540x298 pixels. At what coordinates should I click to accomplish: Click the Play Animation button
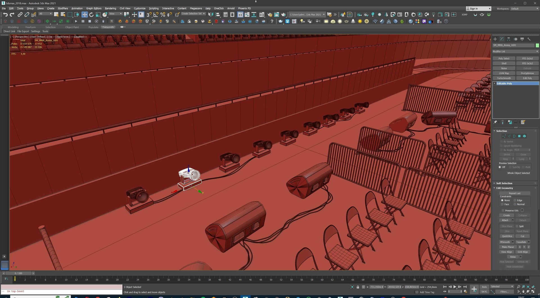(455, 287)
